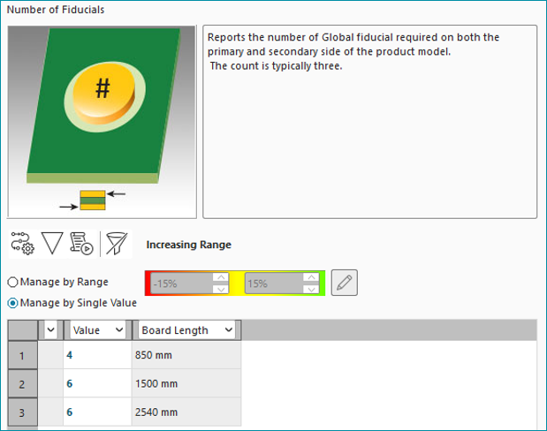Click value 6 in row 3
The image size is (547, 431).
click(97, 412)
